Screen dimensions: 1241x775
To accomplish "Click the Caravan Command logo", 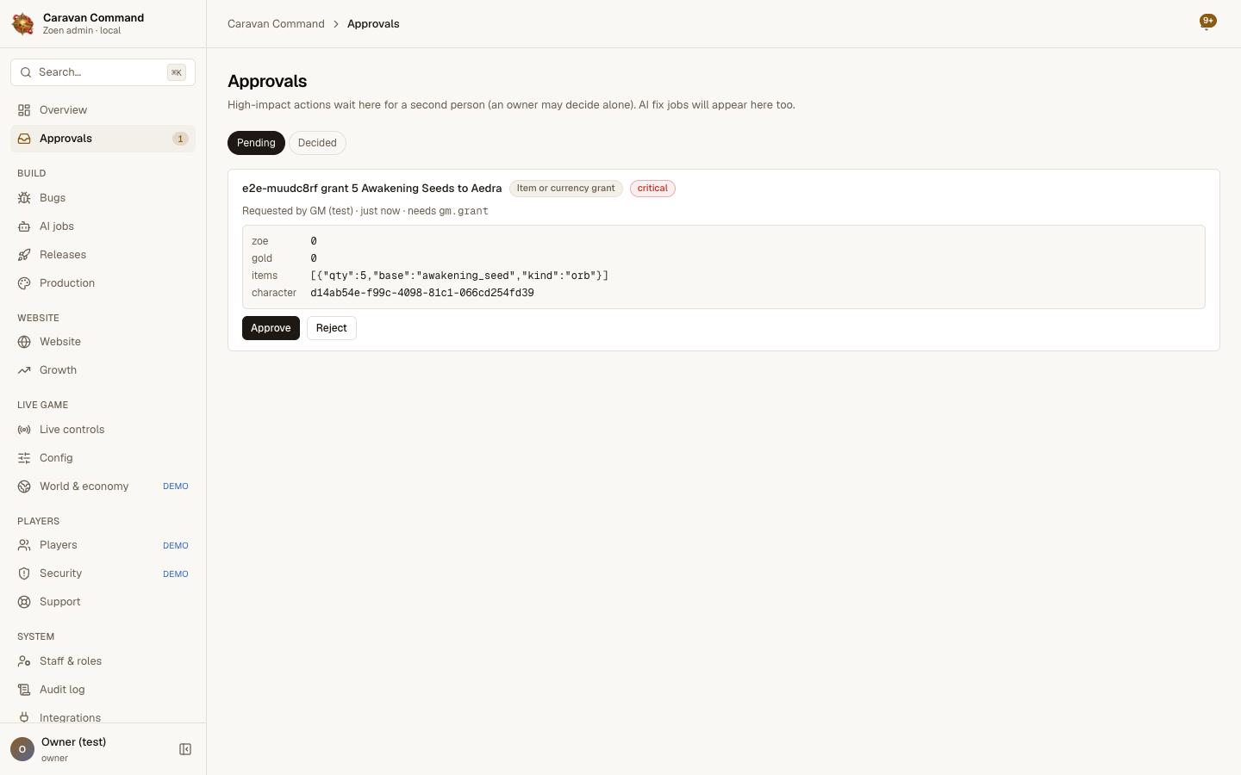I will (23, 24).
